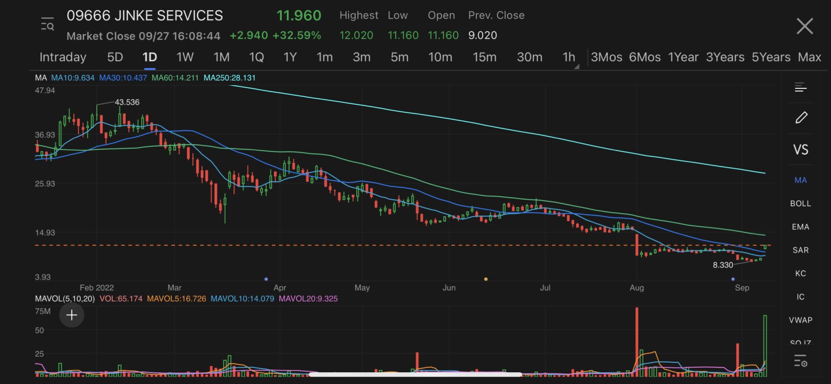Image resolution: width=831 pixels, height=384 pixels.
Task: Click the latest green volume bar
Action: 765,346
